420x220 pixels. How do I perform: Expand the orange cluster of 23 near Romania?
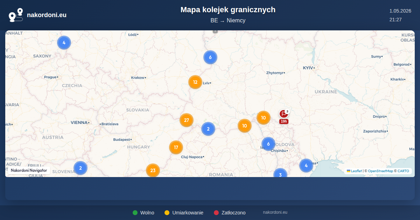[153, 170]
